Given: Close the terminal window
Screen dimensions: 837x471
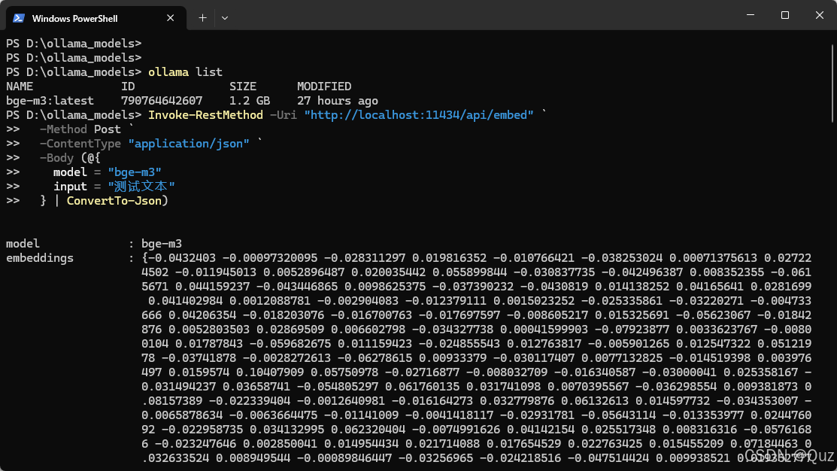Looking at the screenshot, I should [820, 15].
